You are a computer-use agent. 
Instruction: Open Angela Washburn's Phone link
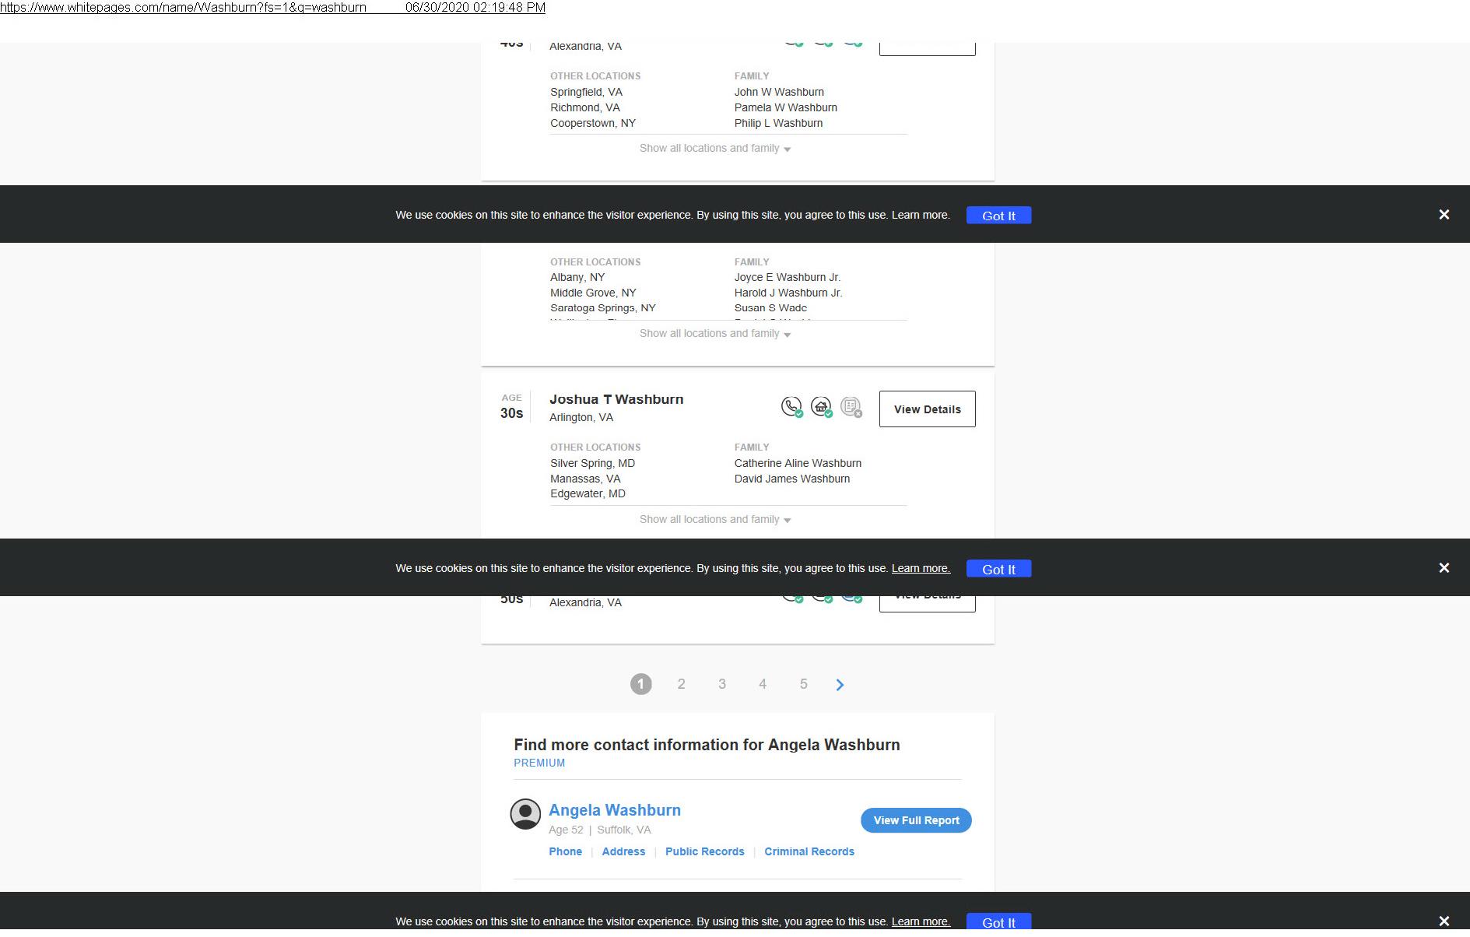pyautogui.click(x=565, y=851)
